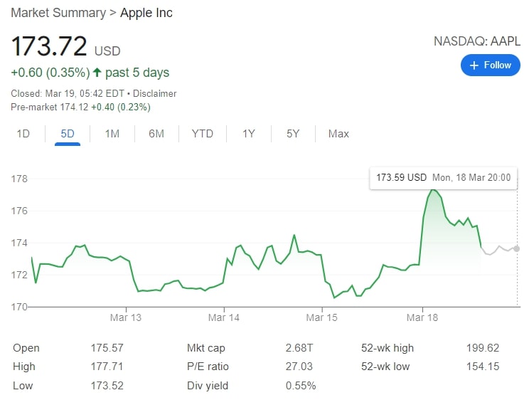Open the Disclaimer link

[x=154, y=93]
